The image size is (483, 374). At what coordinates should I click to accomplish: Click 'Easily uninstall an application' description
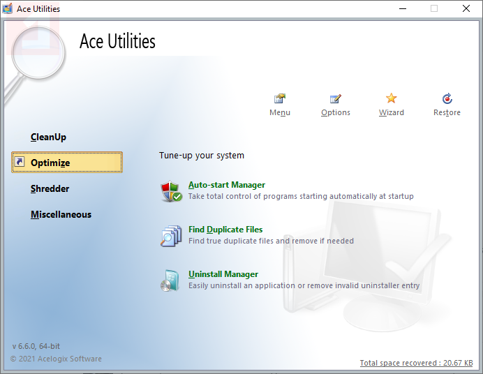[304, 285]
